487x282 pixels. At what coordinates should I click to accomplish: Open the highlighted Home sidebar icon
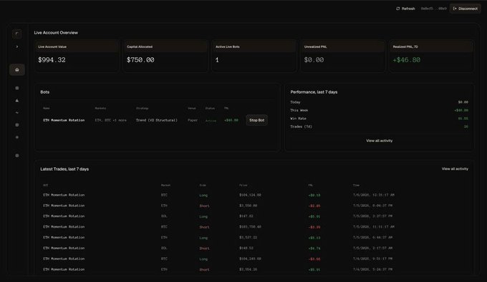point(17,70)
